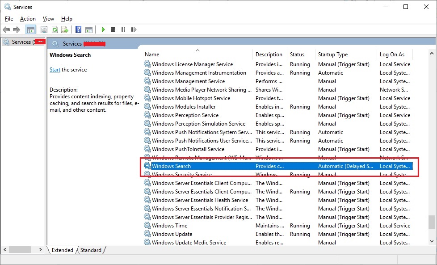Screen dimensions: 437x265
Task: Click 'Enables in...' description of Modules Installer
Action: click(269, 107)
